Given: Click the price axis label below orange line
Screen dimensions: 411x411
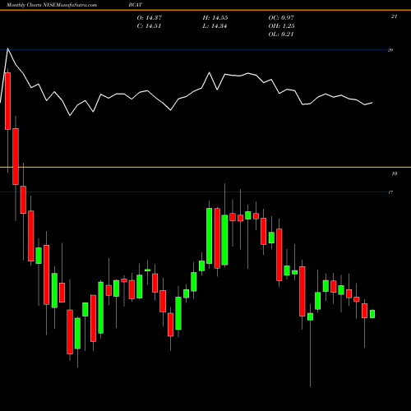Looking at the screenshot, I should point(395,173).
